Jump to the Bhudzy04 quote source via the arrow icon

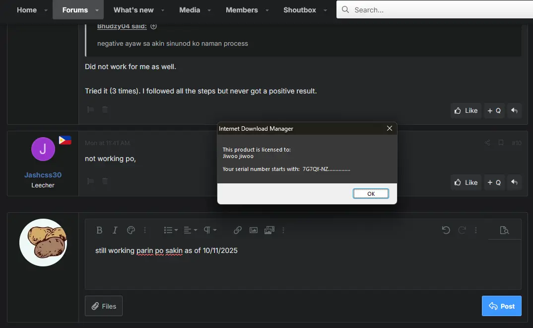[x=154, y=26]
